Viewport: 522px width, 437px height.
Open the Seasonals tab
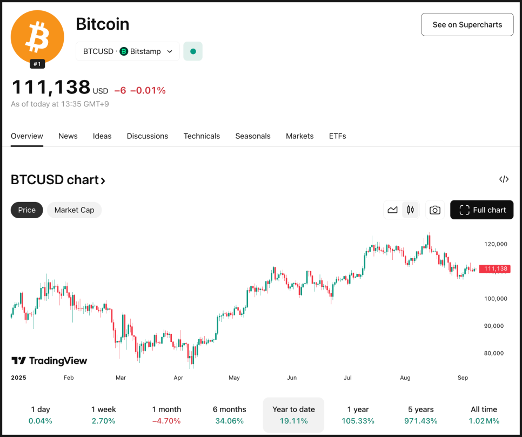click(x=253, y=136)
